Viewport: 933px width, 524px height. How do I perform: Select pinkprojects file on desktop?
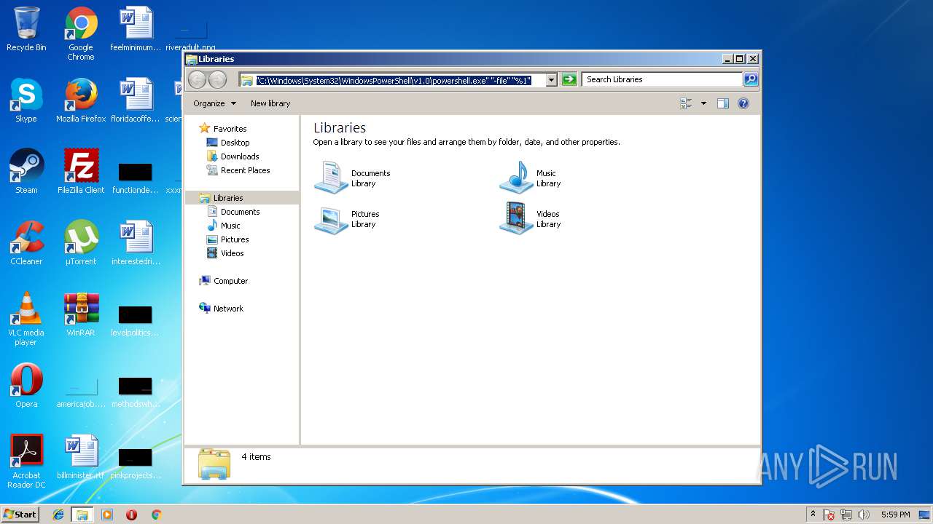tap(136, 463)
